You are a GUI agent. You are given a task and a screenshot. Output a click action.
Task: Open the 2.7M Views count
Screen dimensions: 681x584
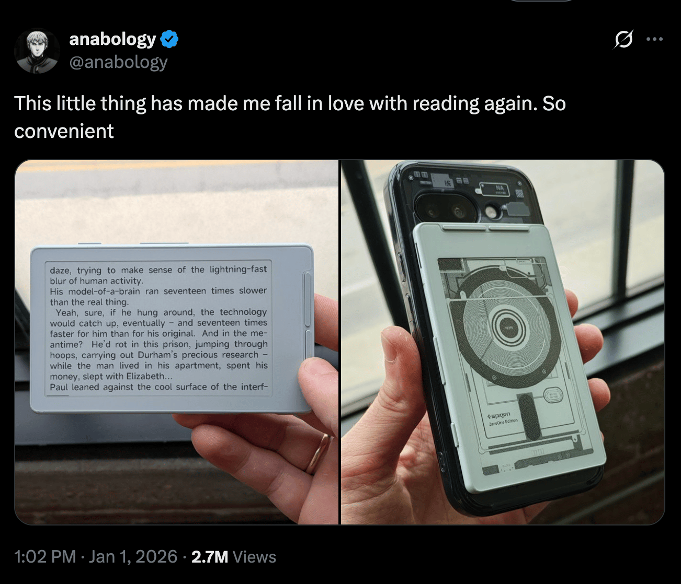pos(233,557)
